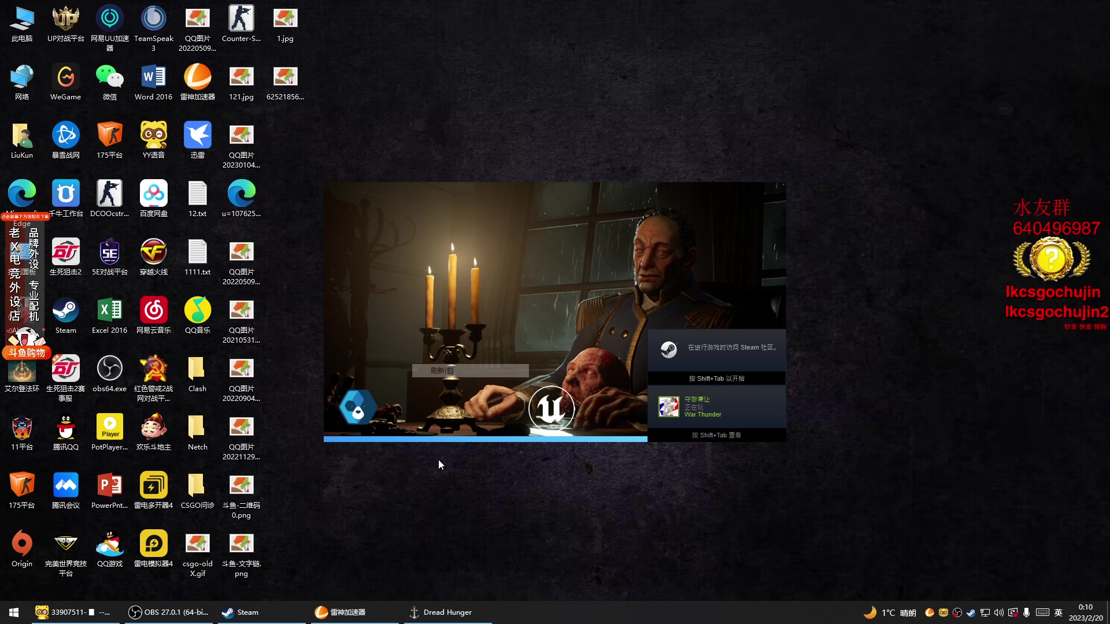
Task: Click the Steam tray icon
Action: tap(971, 612)
